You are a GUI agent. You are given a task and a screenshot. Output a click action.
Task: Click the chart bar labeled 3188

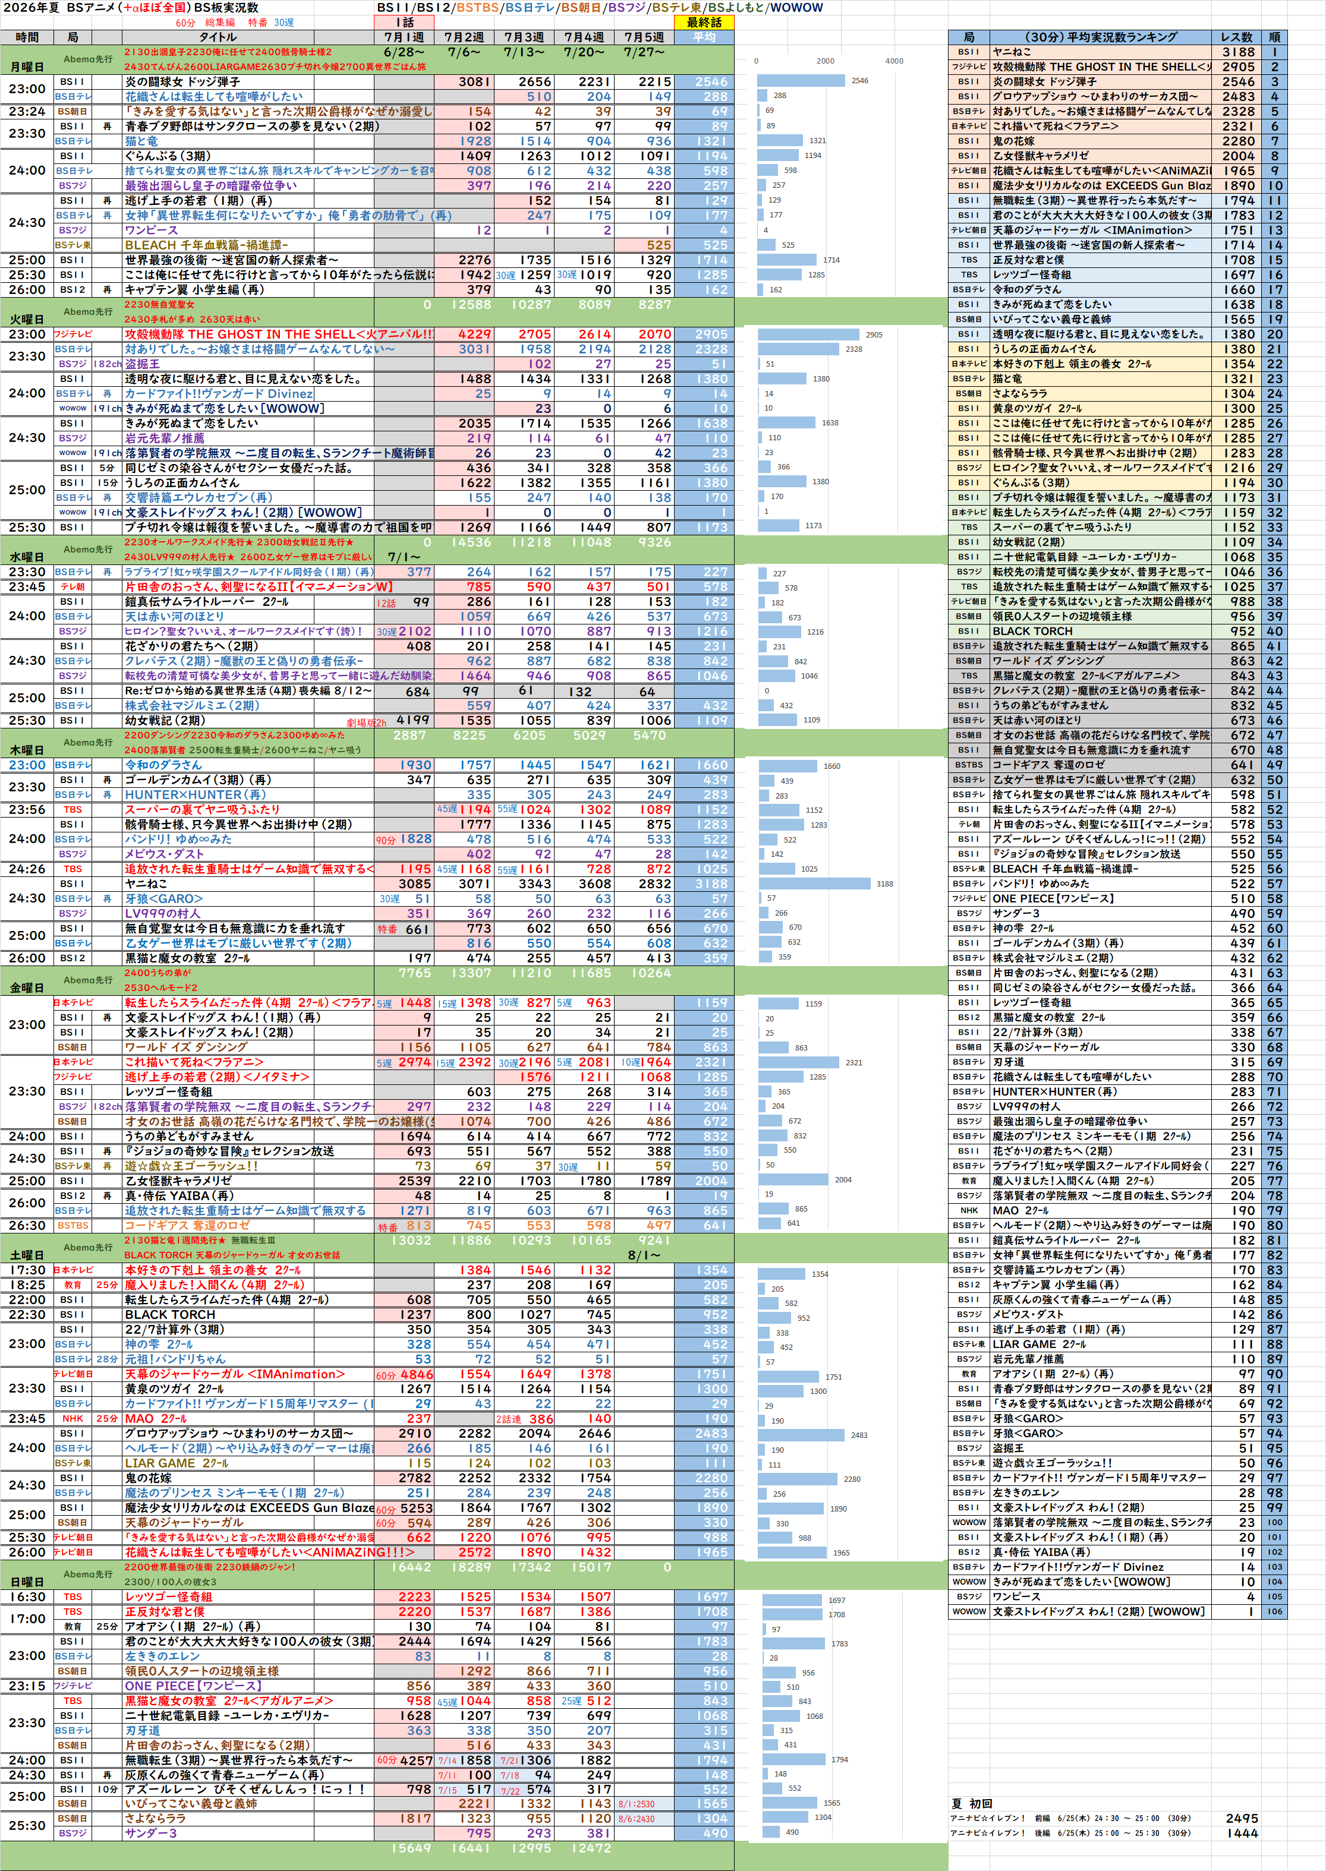(814, 884)
